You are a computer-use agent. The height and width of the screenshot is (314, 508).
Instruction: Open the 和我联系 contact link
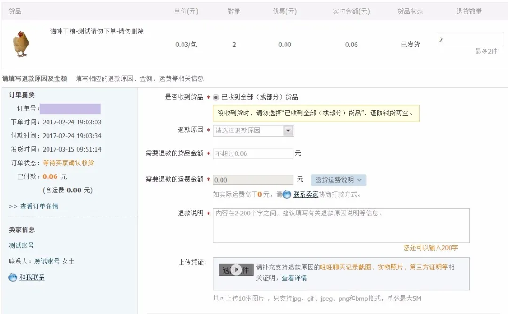pyautogui.click(x=32, y=277)
